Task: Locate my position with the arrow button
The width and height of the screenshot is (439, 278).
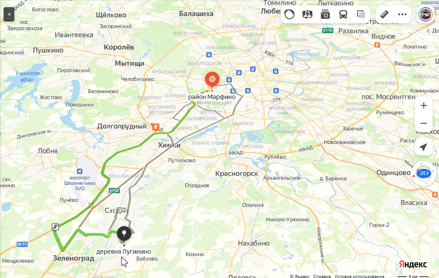Action: (x=424, y=147)
